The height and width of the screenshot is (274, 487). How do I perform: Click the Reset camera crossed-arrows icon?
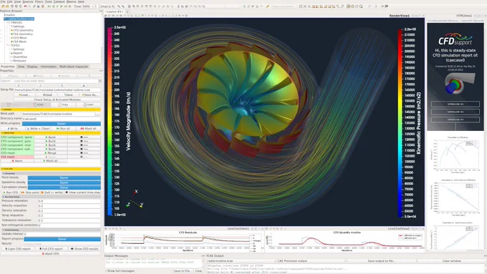(301, 6)
